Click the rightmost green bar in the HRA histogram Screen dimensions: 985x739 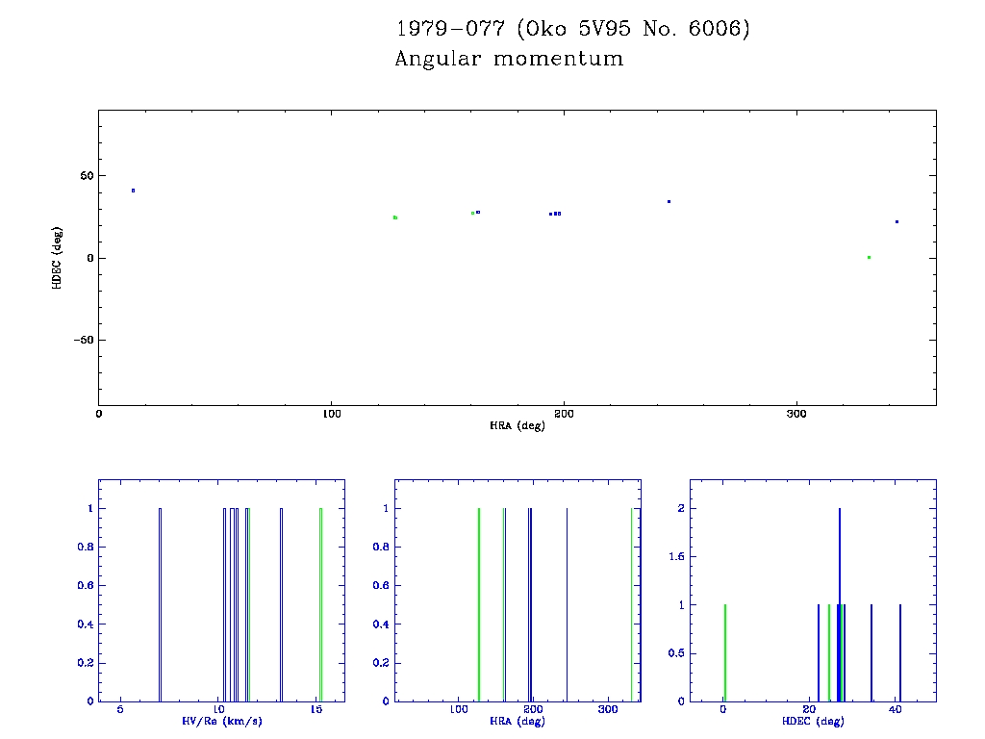click(632, 604)
